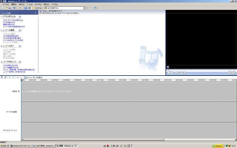
Task: Open the 表示 (View) menu
Action: [x=21, y=5]
